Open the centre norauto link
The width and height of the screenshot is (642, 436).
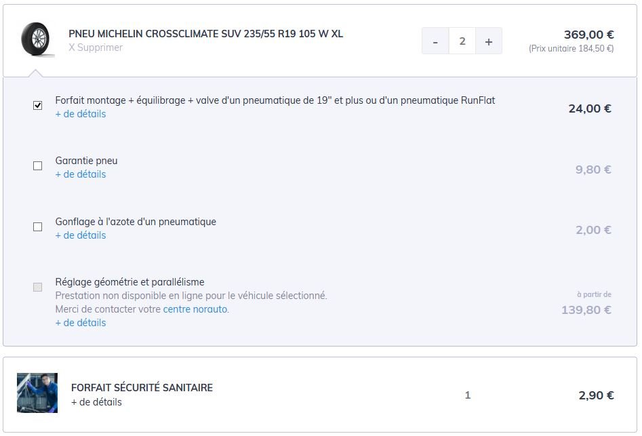[195, 309]
